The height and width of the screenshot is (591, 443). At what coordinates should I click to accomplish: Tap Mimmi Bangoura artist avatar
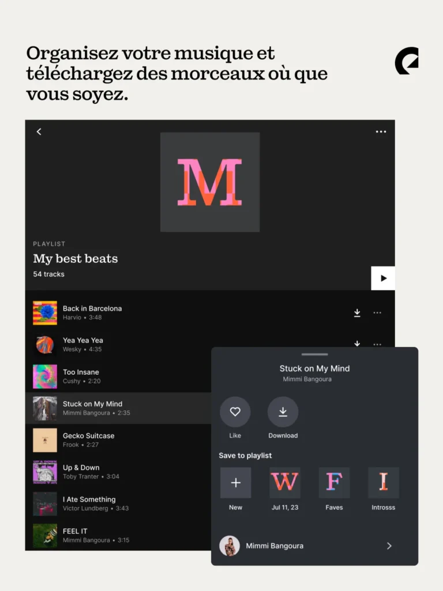(230, 546)
